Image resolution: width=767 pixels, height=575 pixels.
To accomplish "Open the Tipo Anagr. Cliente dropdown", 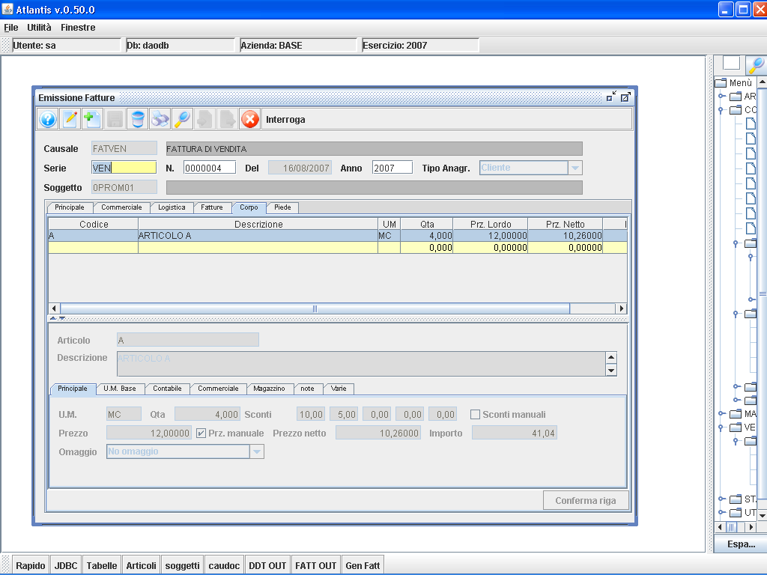I will [575, 168].
